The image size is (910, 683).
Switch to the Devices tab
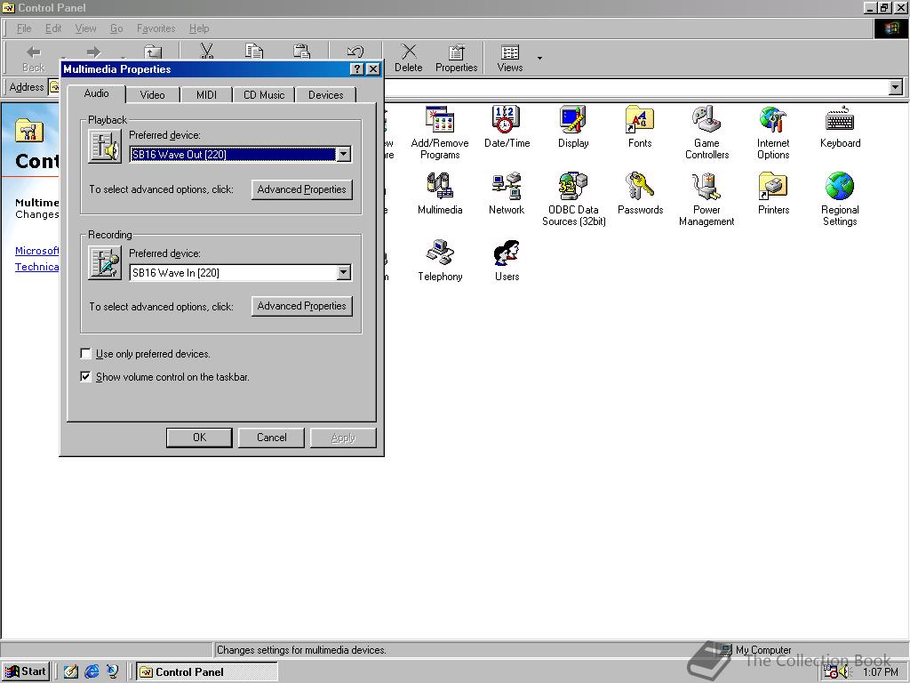pos(325,94)
